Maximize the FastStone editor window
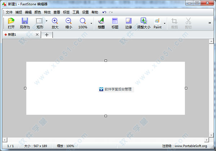 (197, 3)
